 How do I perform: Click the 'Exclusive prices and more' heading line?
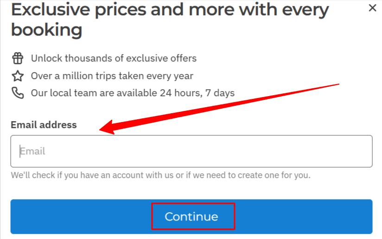point(170,10)
